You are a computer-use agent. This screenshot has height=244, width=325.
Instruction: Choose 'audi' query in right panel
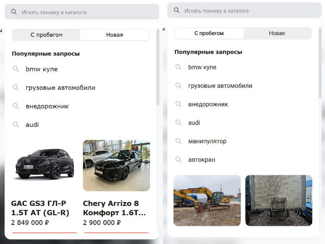(194, 122)
